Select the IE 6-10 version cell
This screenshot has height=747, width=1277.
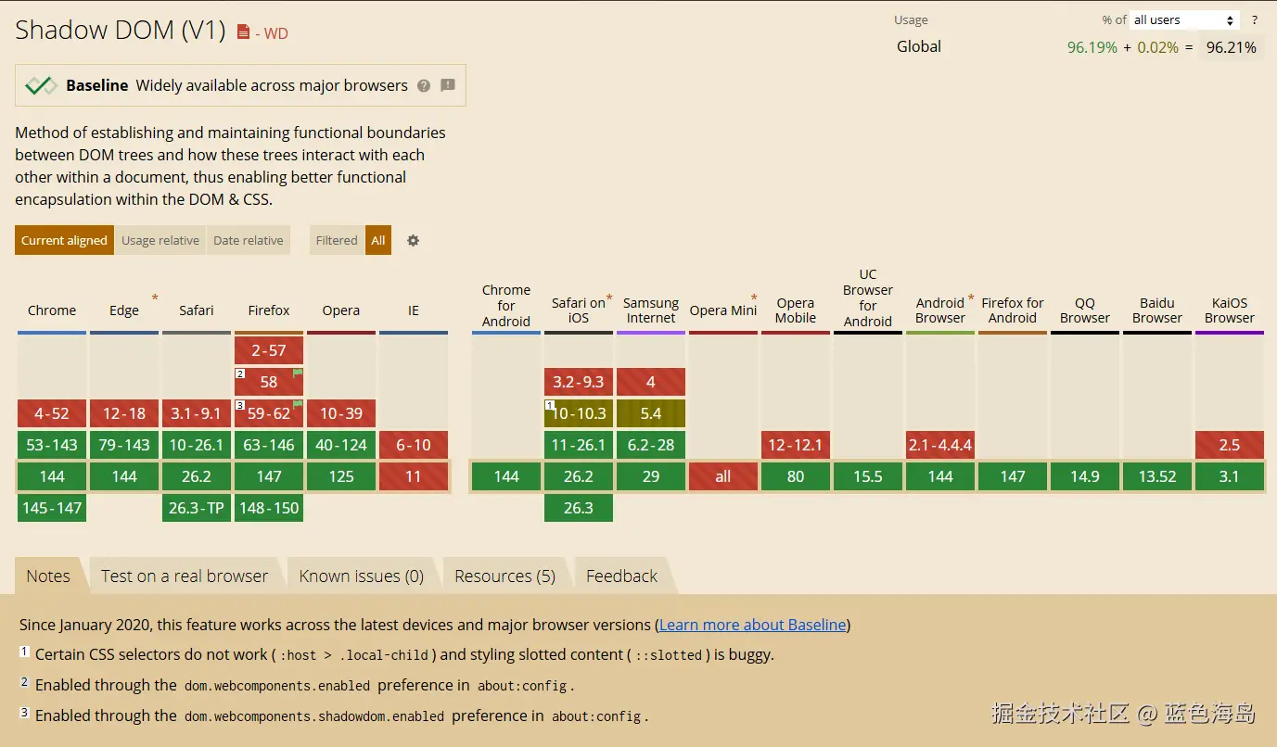pos(414,445)
